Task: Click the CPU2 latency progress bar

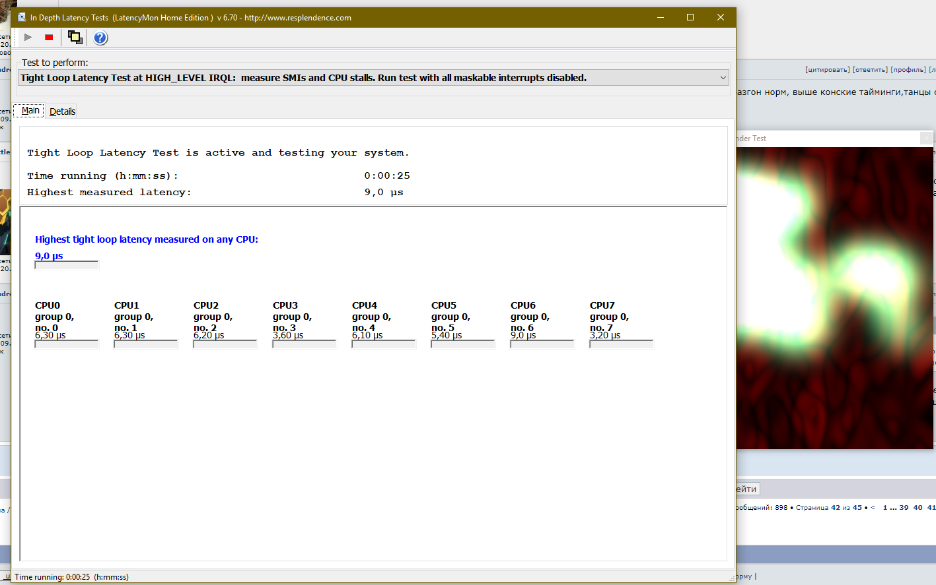Action: [225, 344]
